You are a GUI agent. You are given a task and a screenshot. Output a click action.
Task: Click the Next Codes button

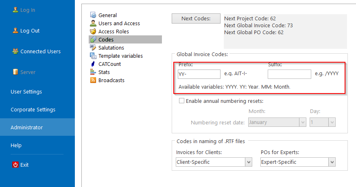point(196,18)
